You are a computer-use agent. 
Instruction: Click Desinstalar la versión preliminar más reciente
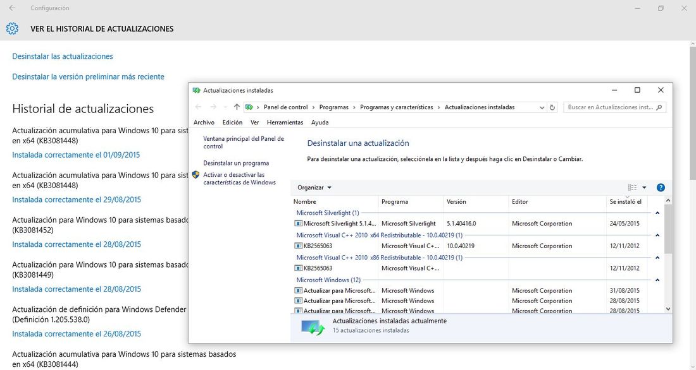point(89,76)
